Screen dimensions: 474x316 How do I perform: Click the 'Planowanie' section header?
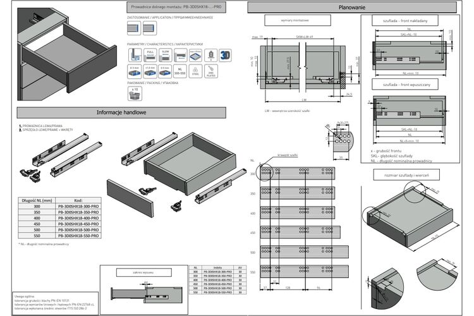(352, 8)
